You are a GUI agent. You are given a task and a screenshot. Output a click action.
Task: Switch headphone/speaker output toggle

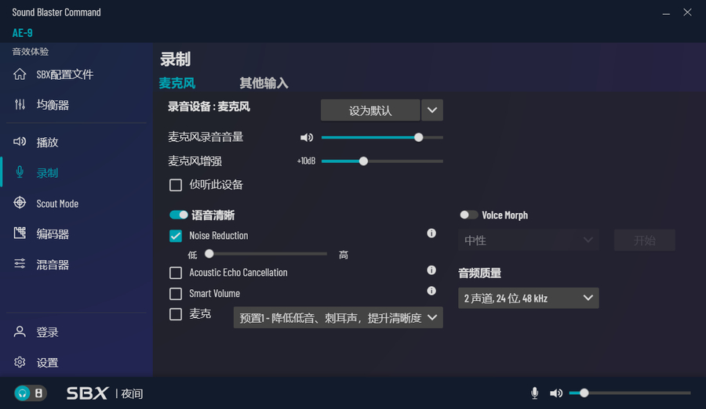click(30, 393)
